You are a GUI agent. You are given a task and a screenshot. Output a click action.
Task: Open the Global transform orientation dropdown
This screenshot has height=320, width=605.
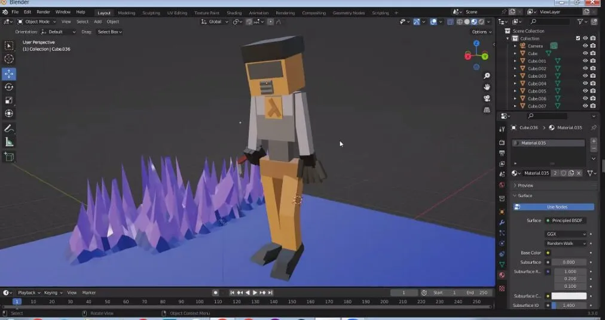click(215, 21)
